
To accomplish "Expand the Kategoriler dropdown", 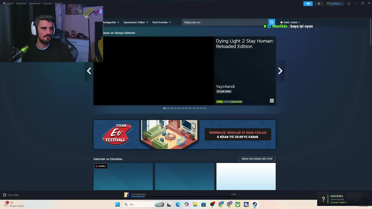I will (x=111, y=22).
